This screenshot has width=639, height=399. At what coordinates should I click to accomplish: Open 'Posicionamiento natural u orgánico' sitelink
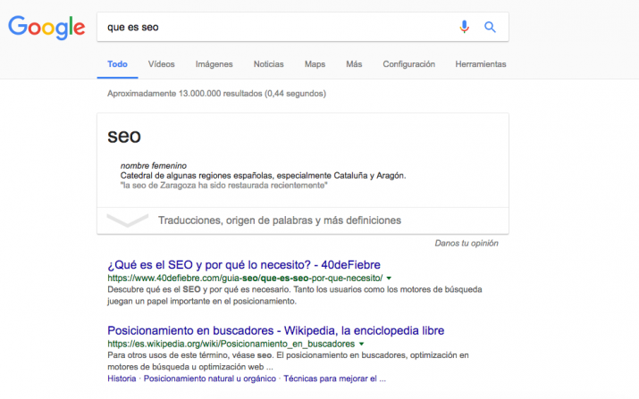click(x=209, y=378)
